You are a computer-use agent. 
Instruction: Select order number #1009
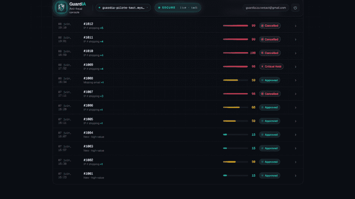click(x=88, y=65)
